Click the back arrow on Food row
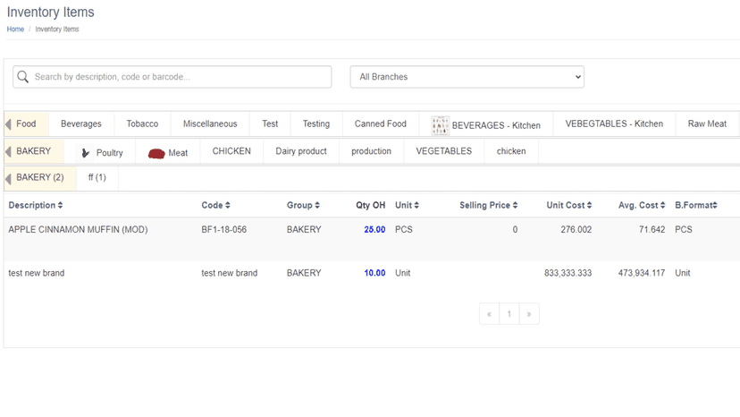 click(x=8, y=124)
